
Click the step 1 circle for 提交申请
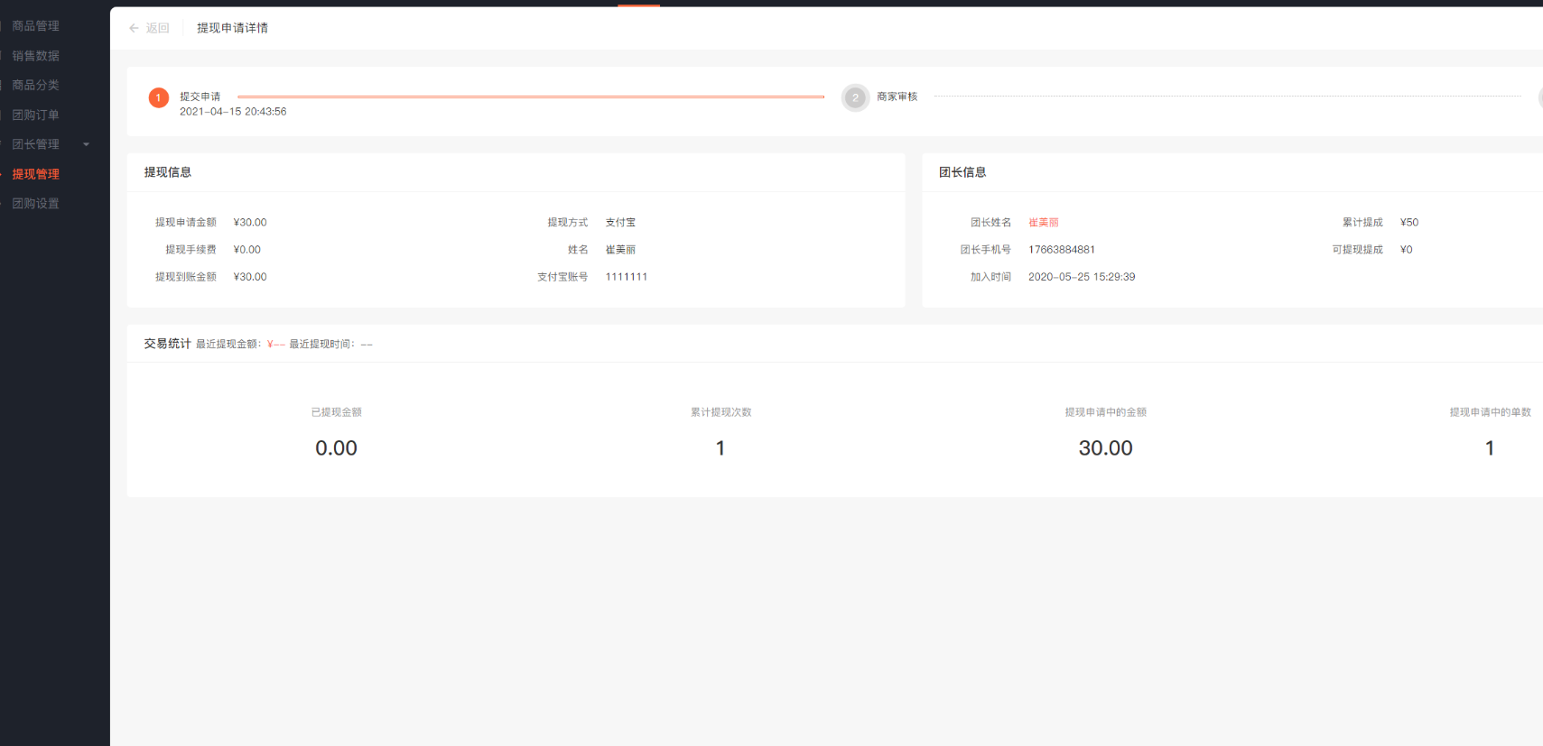[159, 97]
